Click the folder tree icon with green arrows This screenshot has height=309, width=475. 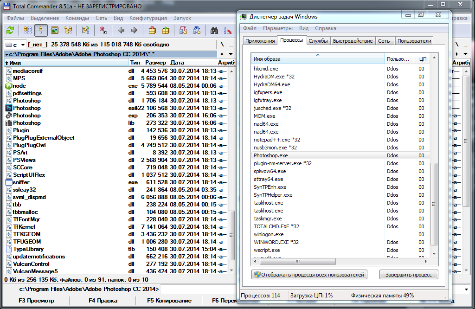(x=86, y=30)
